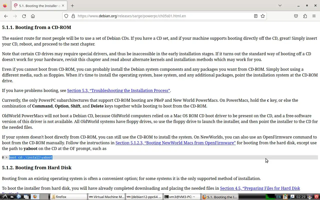The width and height of the screenshot is (320, 200).
Task: Click the 5.1.2 Booting from Hard Disk heading
Action: point(37,167)
